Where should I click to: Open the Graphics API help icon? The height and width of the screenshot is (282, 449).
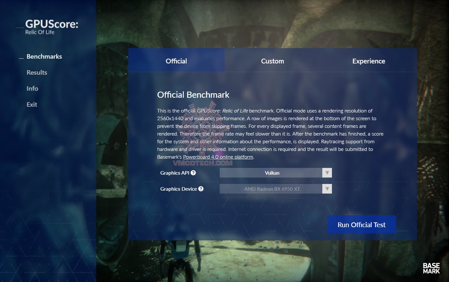click(x=193, y=173)
